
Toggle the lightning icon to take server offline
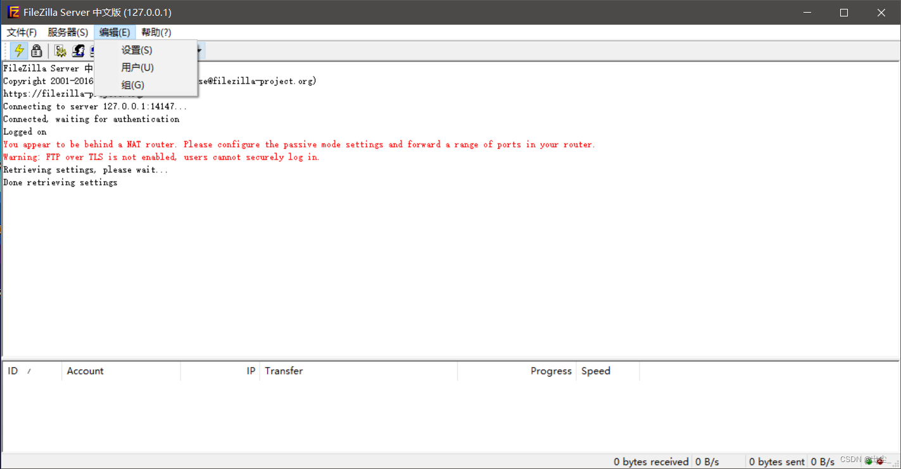[x=18, y=51]
